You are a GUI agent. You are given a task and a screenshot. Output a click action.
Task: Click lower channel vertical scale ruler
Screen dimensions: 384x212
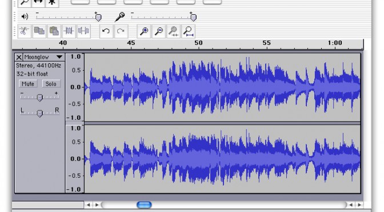tap(75, 159)
